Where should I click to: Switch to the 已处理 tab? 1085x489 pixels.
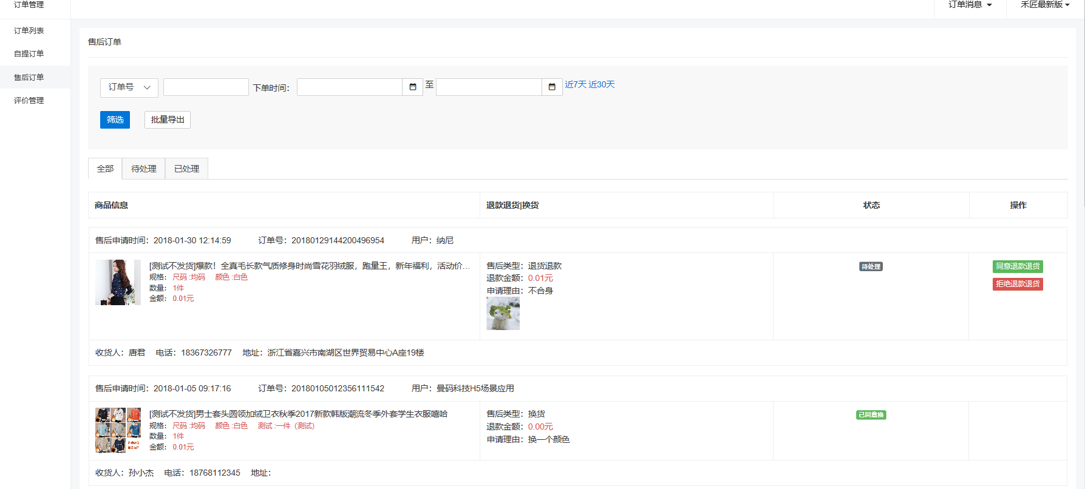coord(186,169)
